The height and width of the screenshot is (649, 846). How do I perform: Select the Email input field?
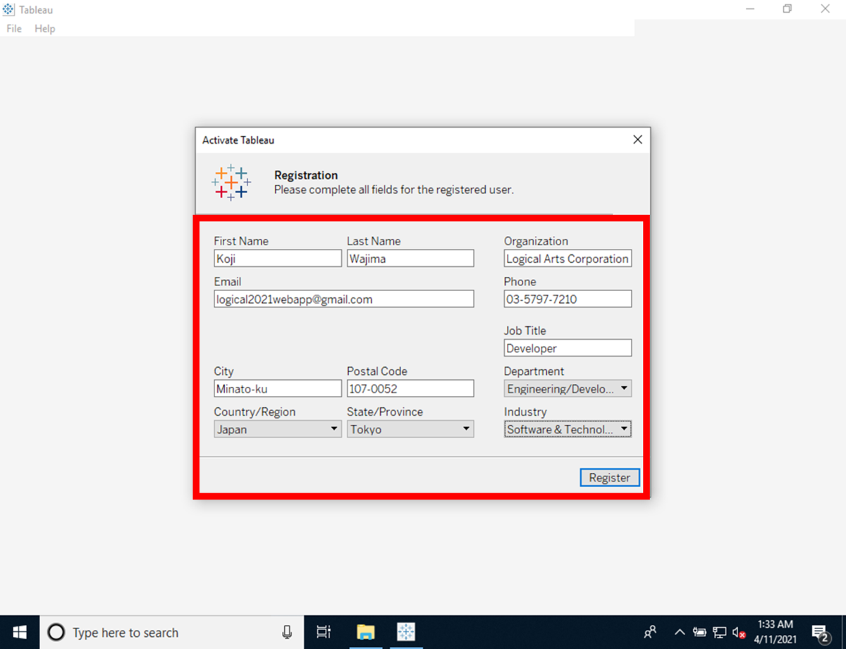(x=344, y=299)
